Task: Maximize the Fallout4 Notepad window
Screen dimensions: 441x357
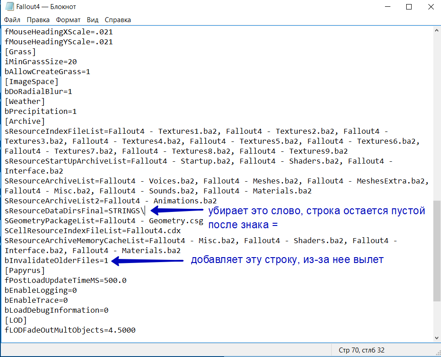Action: (409, 7)
